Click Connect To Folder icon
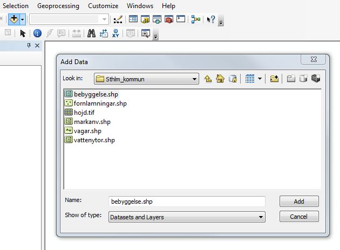340x250 pixels. click(x=274, y=79)
